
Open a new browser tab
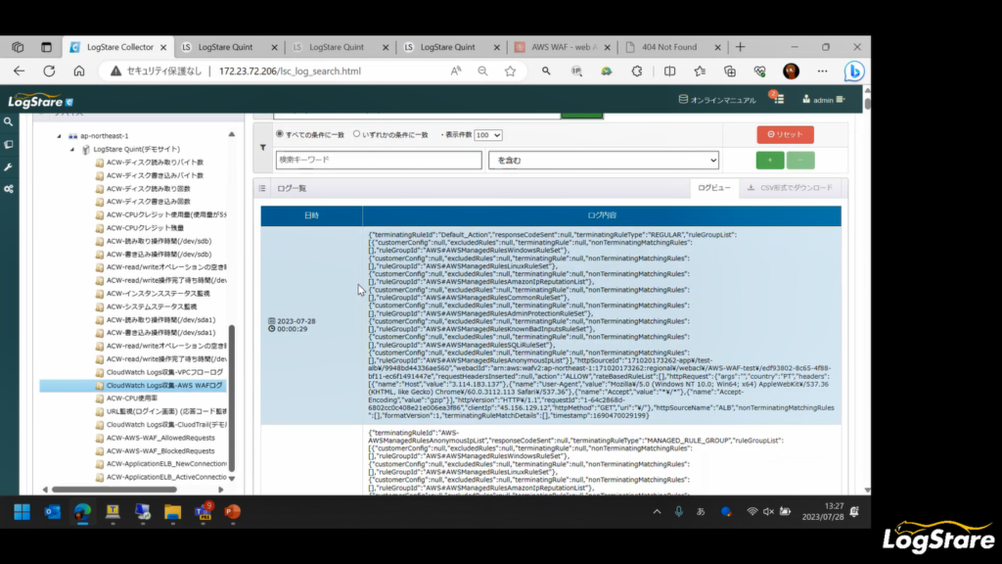click(740, 47)
